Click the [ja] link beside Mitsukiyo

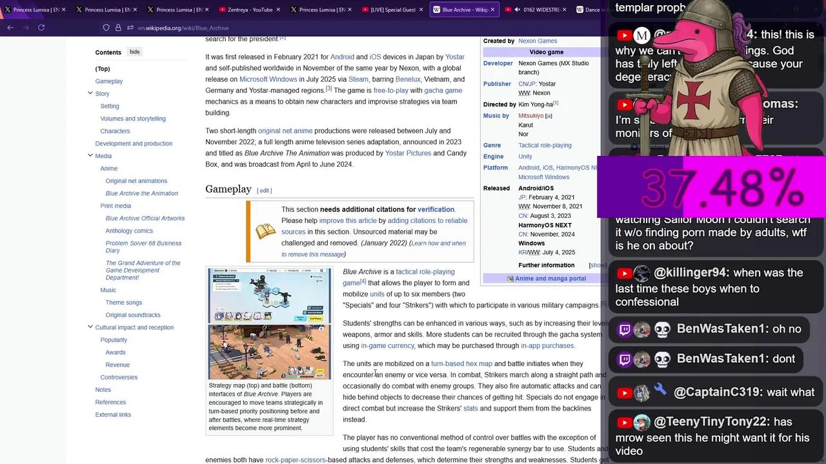tap(549, 117)
